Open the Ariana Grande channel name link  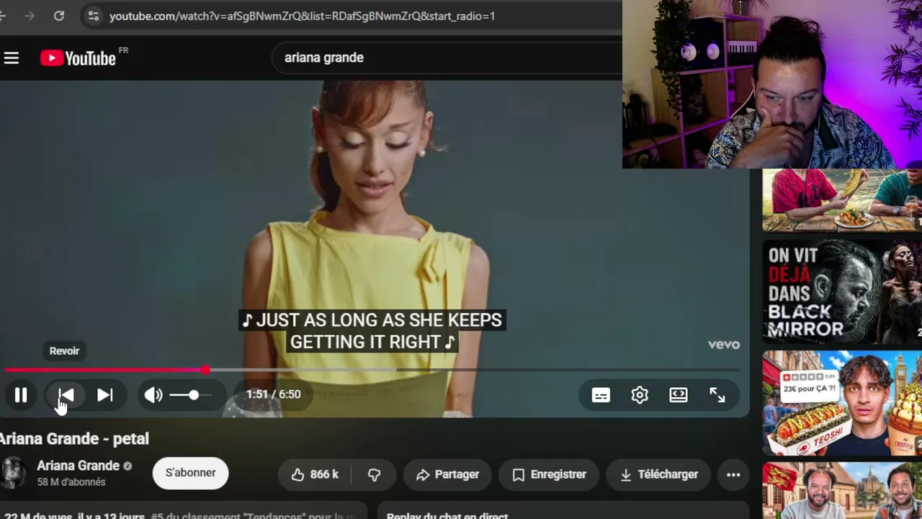78,466
